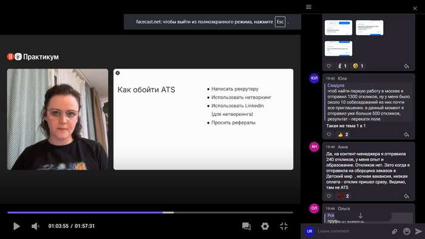Click Анна's avatar
425x239 pixels.
[314, 147]
